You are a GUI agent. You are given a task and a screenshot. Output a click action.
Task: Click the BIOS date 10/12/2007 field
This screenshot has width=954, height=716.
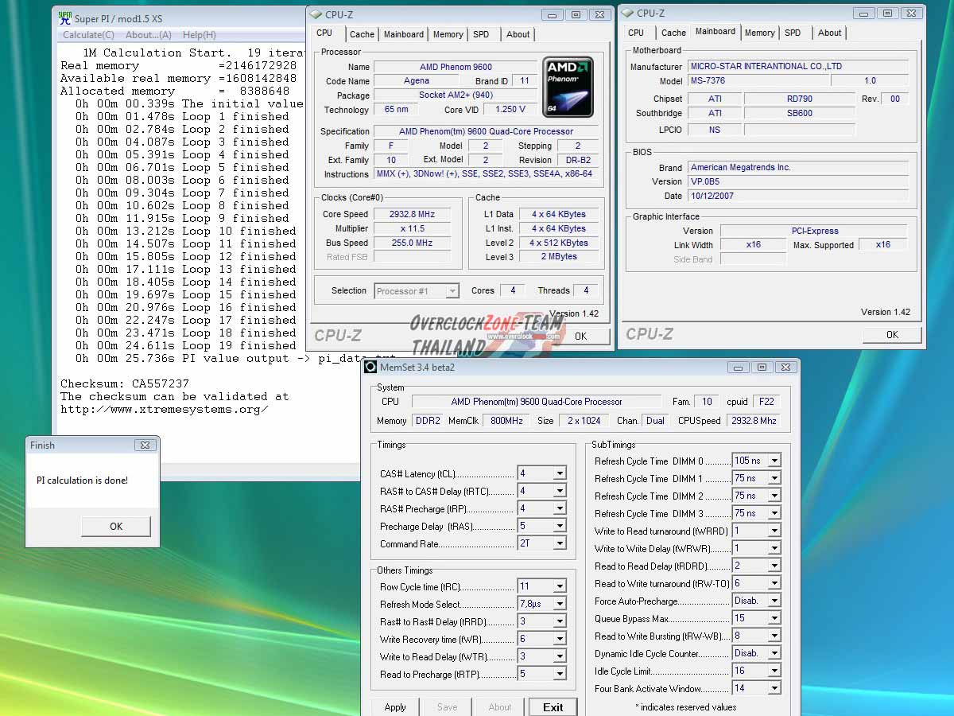pyautogui.click(x=798, y=196)
